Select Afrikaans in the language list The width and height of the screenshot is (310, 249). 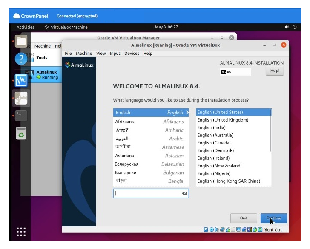[151, 122]
